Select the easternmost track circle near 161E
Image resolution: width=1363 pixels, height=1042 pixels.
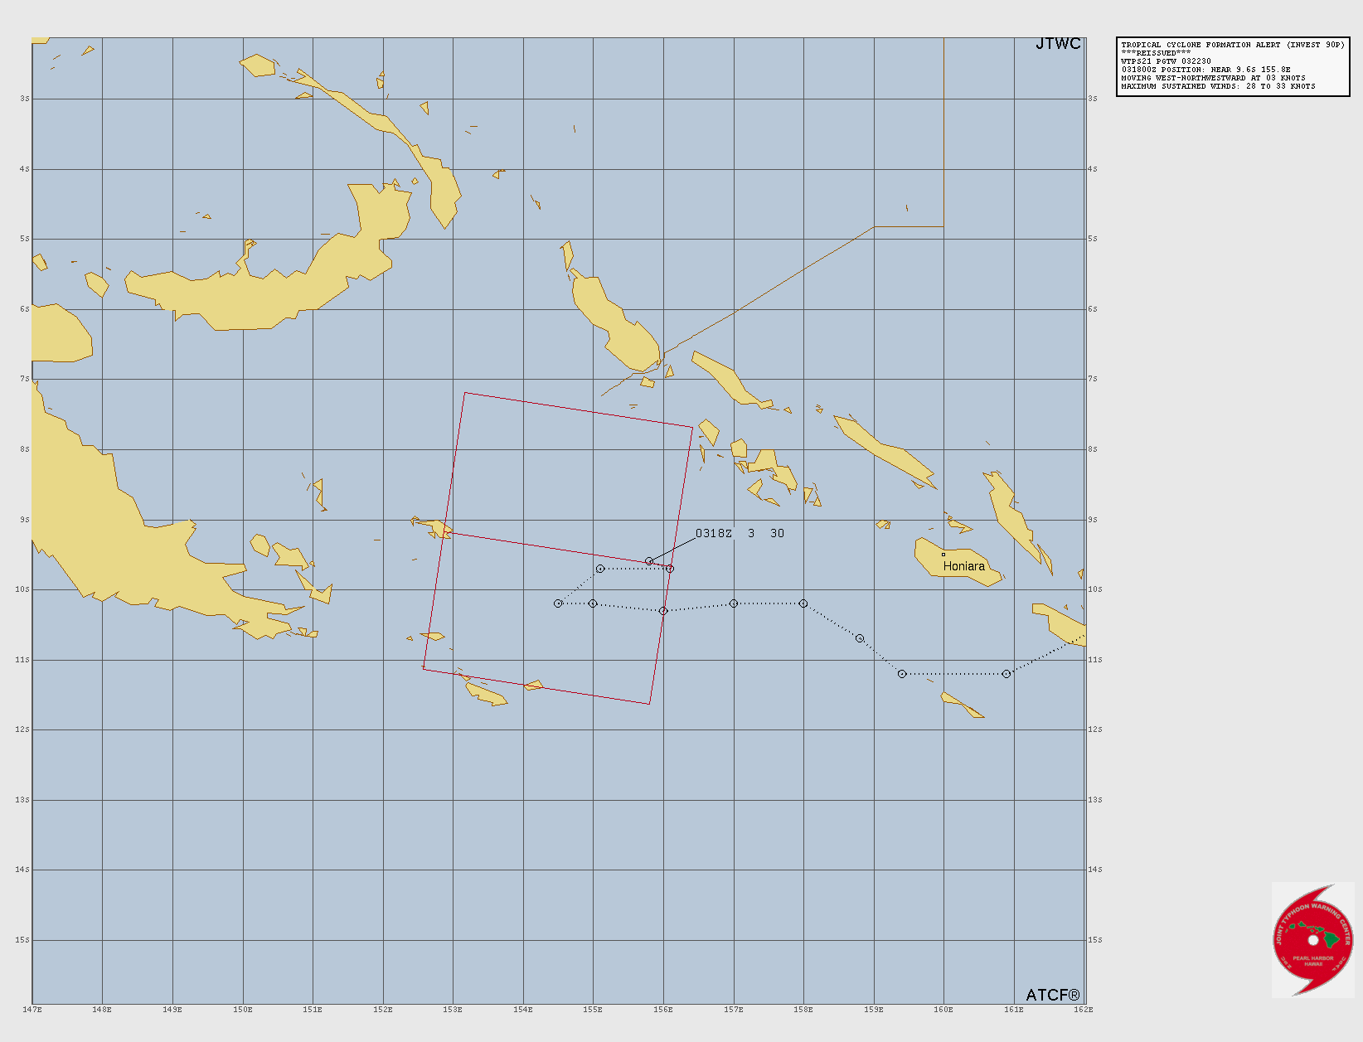click(x=1006, y=674)
